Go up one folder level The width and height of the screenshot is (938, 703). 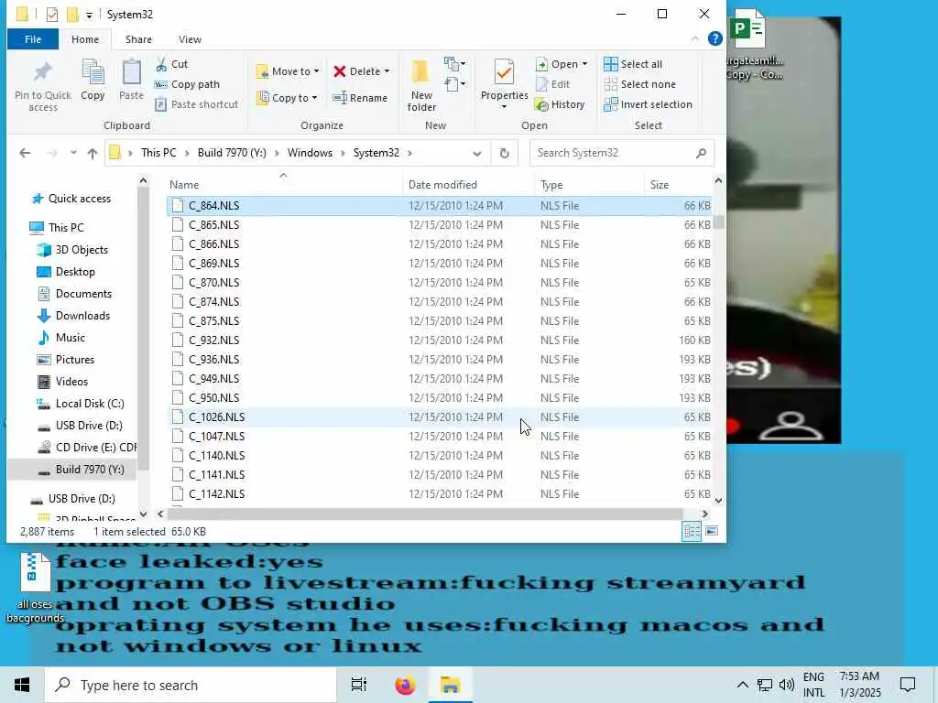point(93,153)
